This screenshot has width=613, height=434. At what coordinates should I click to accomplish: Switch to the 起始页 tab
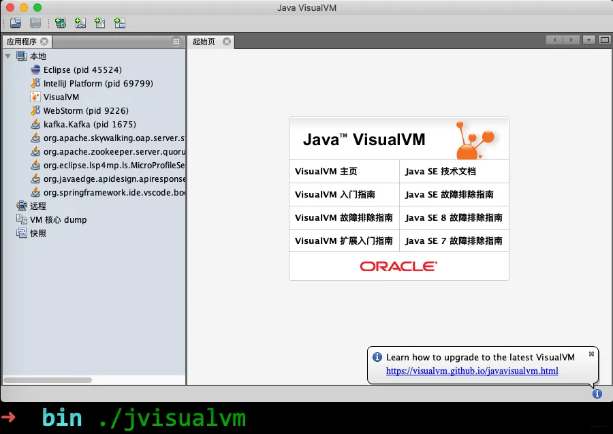(204, 42)
